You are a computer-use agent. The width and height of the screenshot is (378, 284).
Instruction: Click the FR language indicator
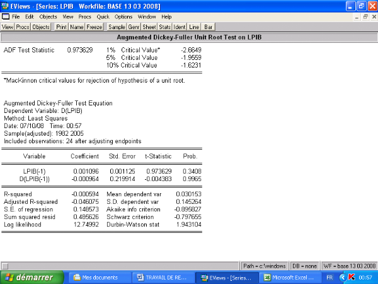pos(329,278)
